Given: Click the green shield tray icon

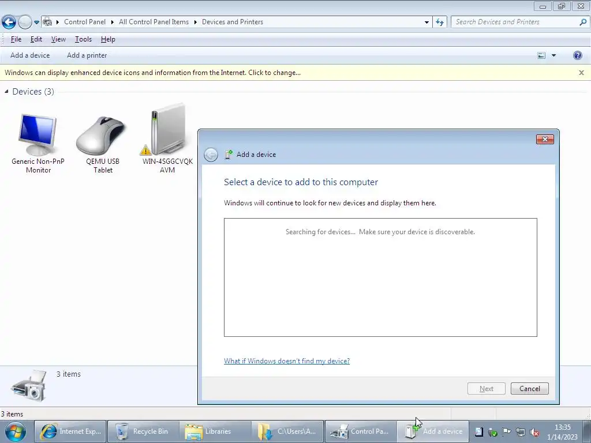Looking at the screenshot, I should pos(492,432).
